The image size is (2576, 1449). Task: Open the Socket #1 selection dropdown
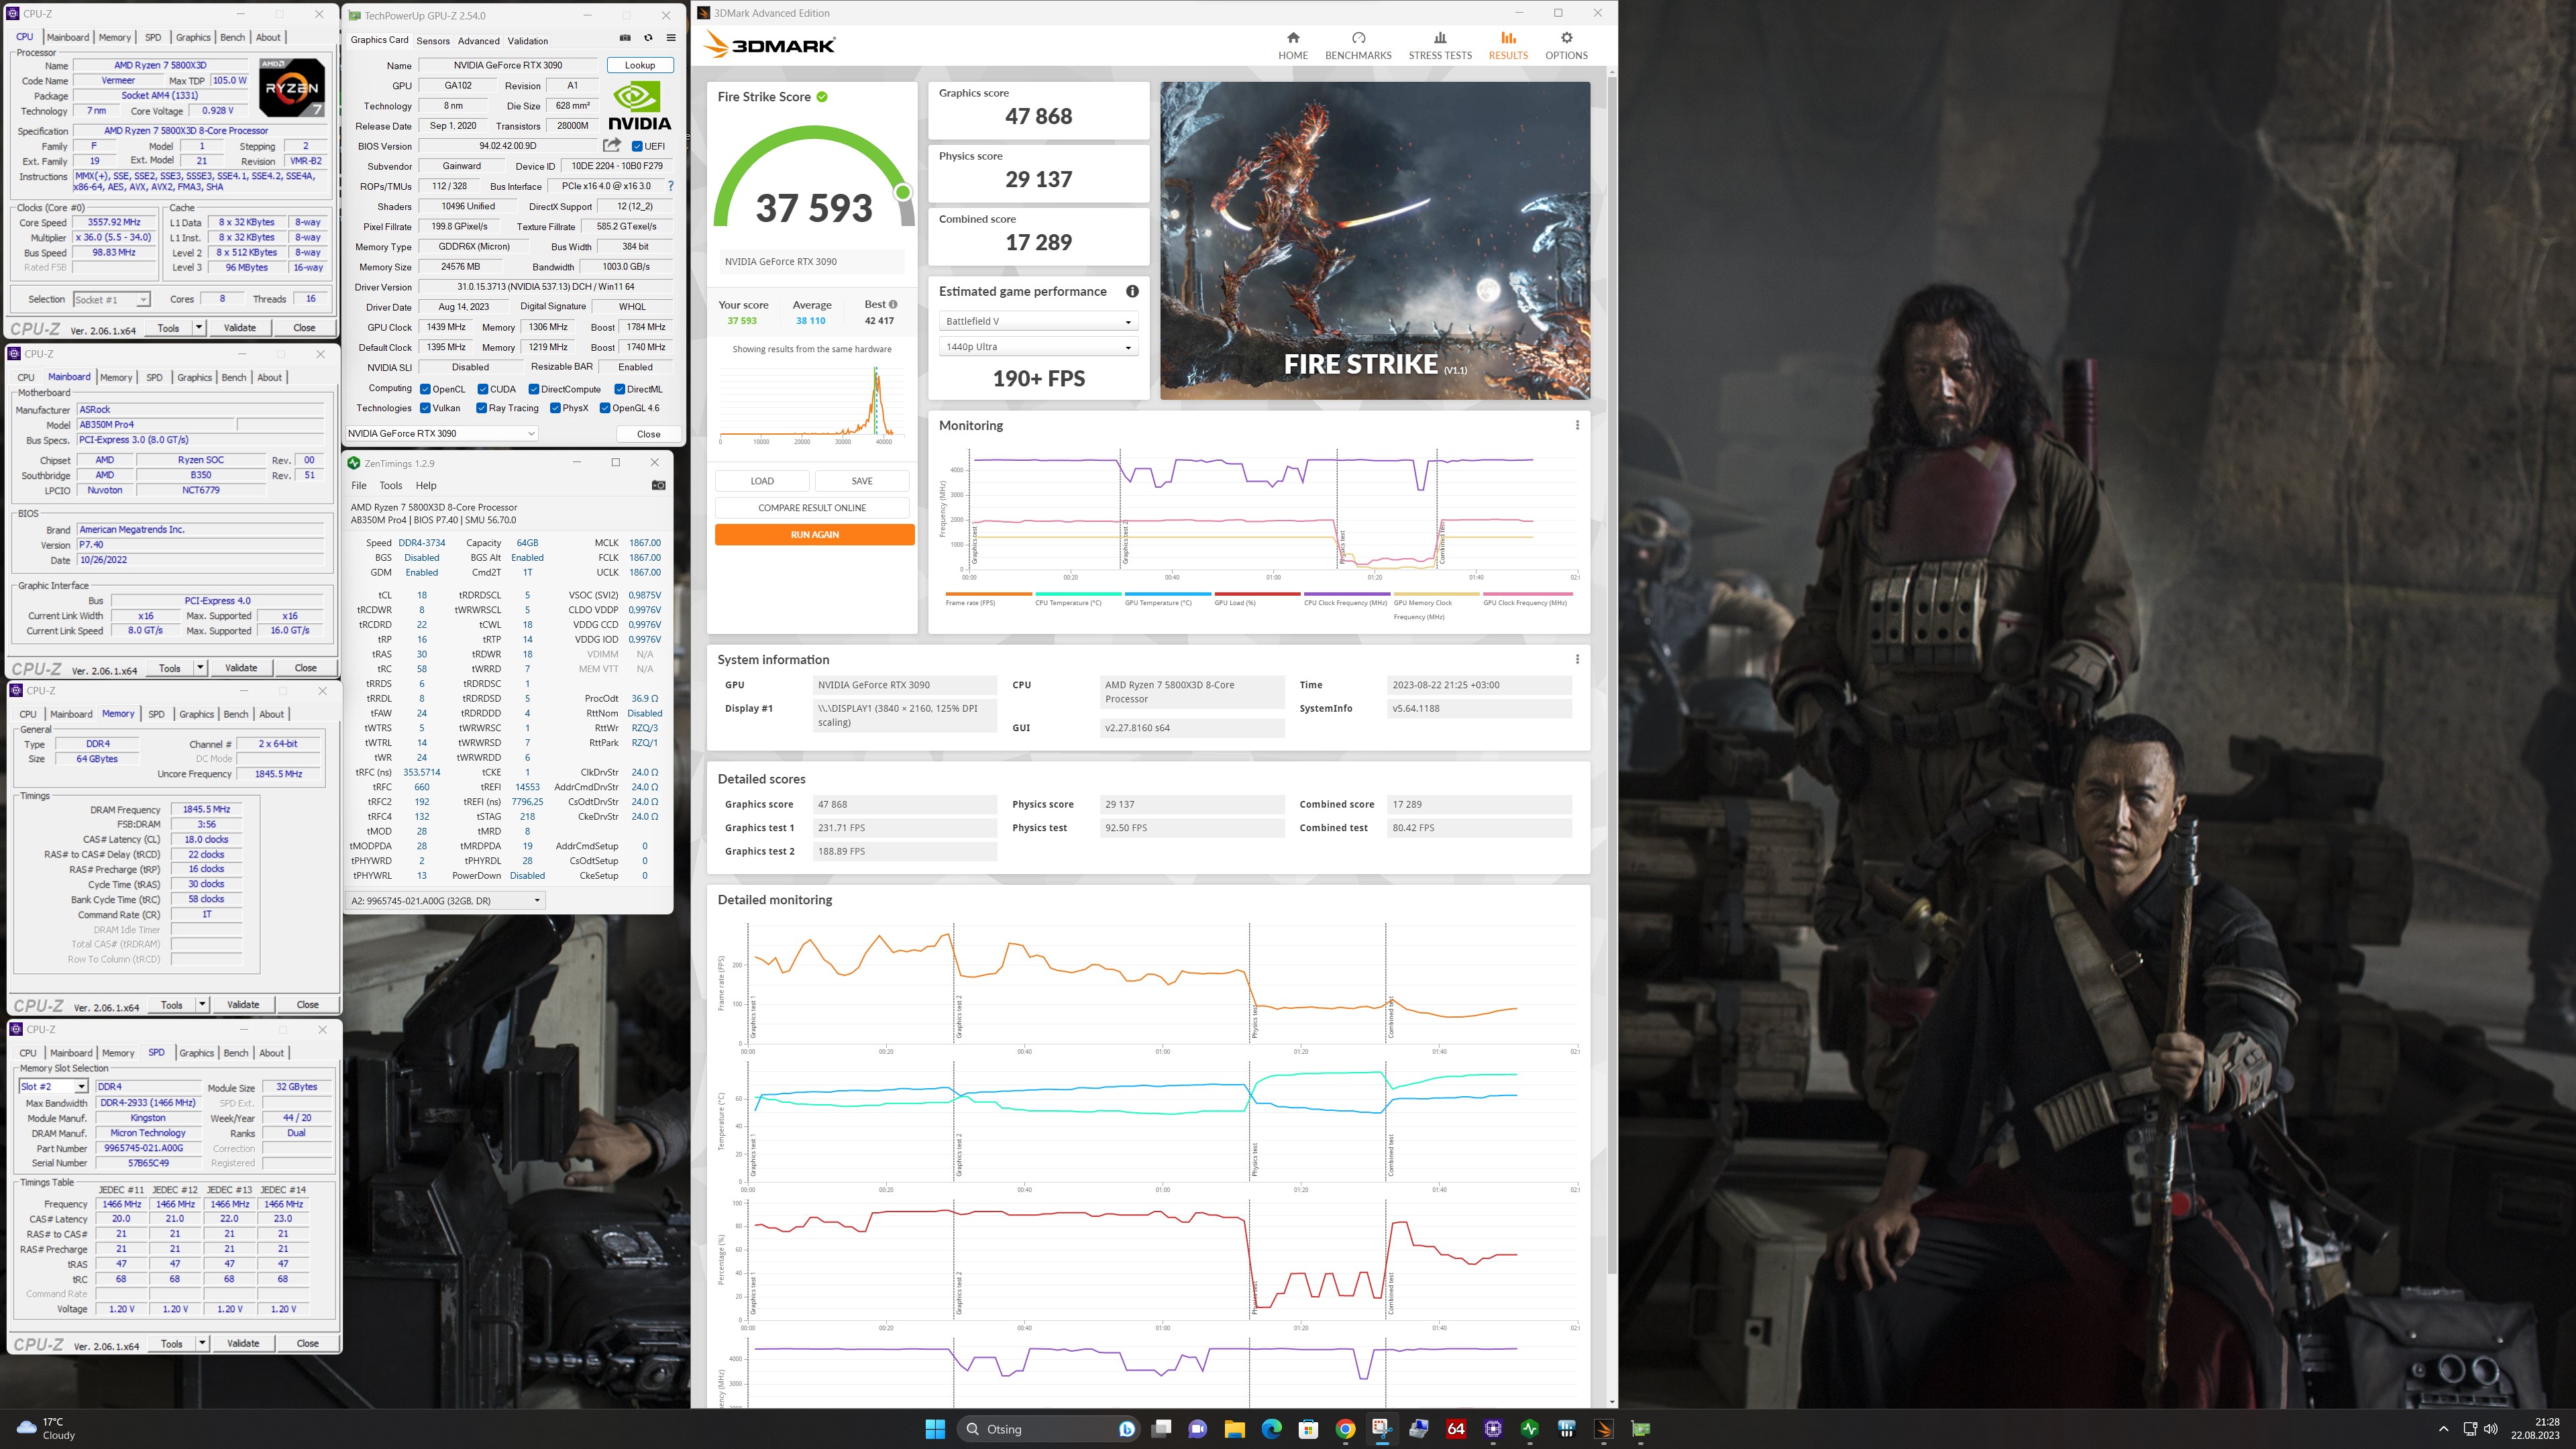111,299
